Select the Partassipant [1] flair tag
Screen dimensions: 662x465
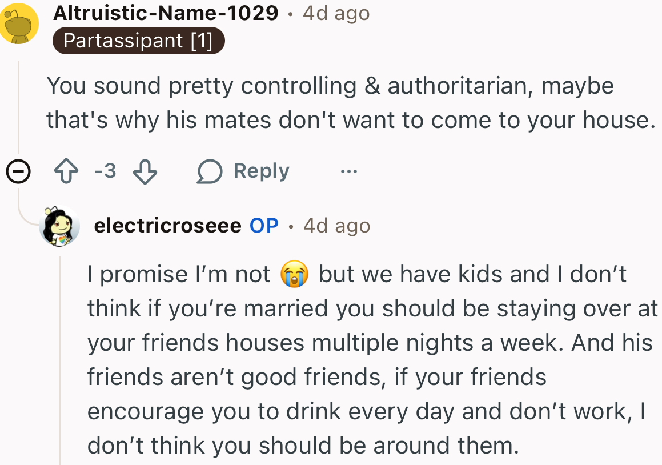click(138, 40)
